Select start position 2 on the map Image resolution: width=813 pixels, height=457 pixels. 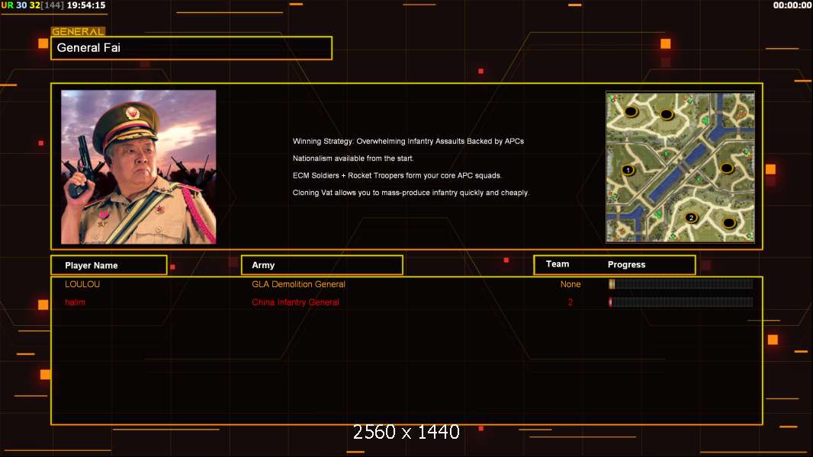(x=691, y=218)
